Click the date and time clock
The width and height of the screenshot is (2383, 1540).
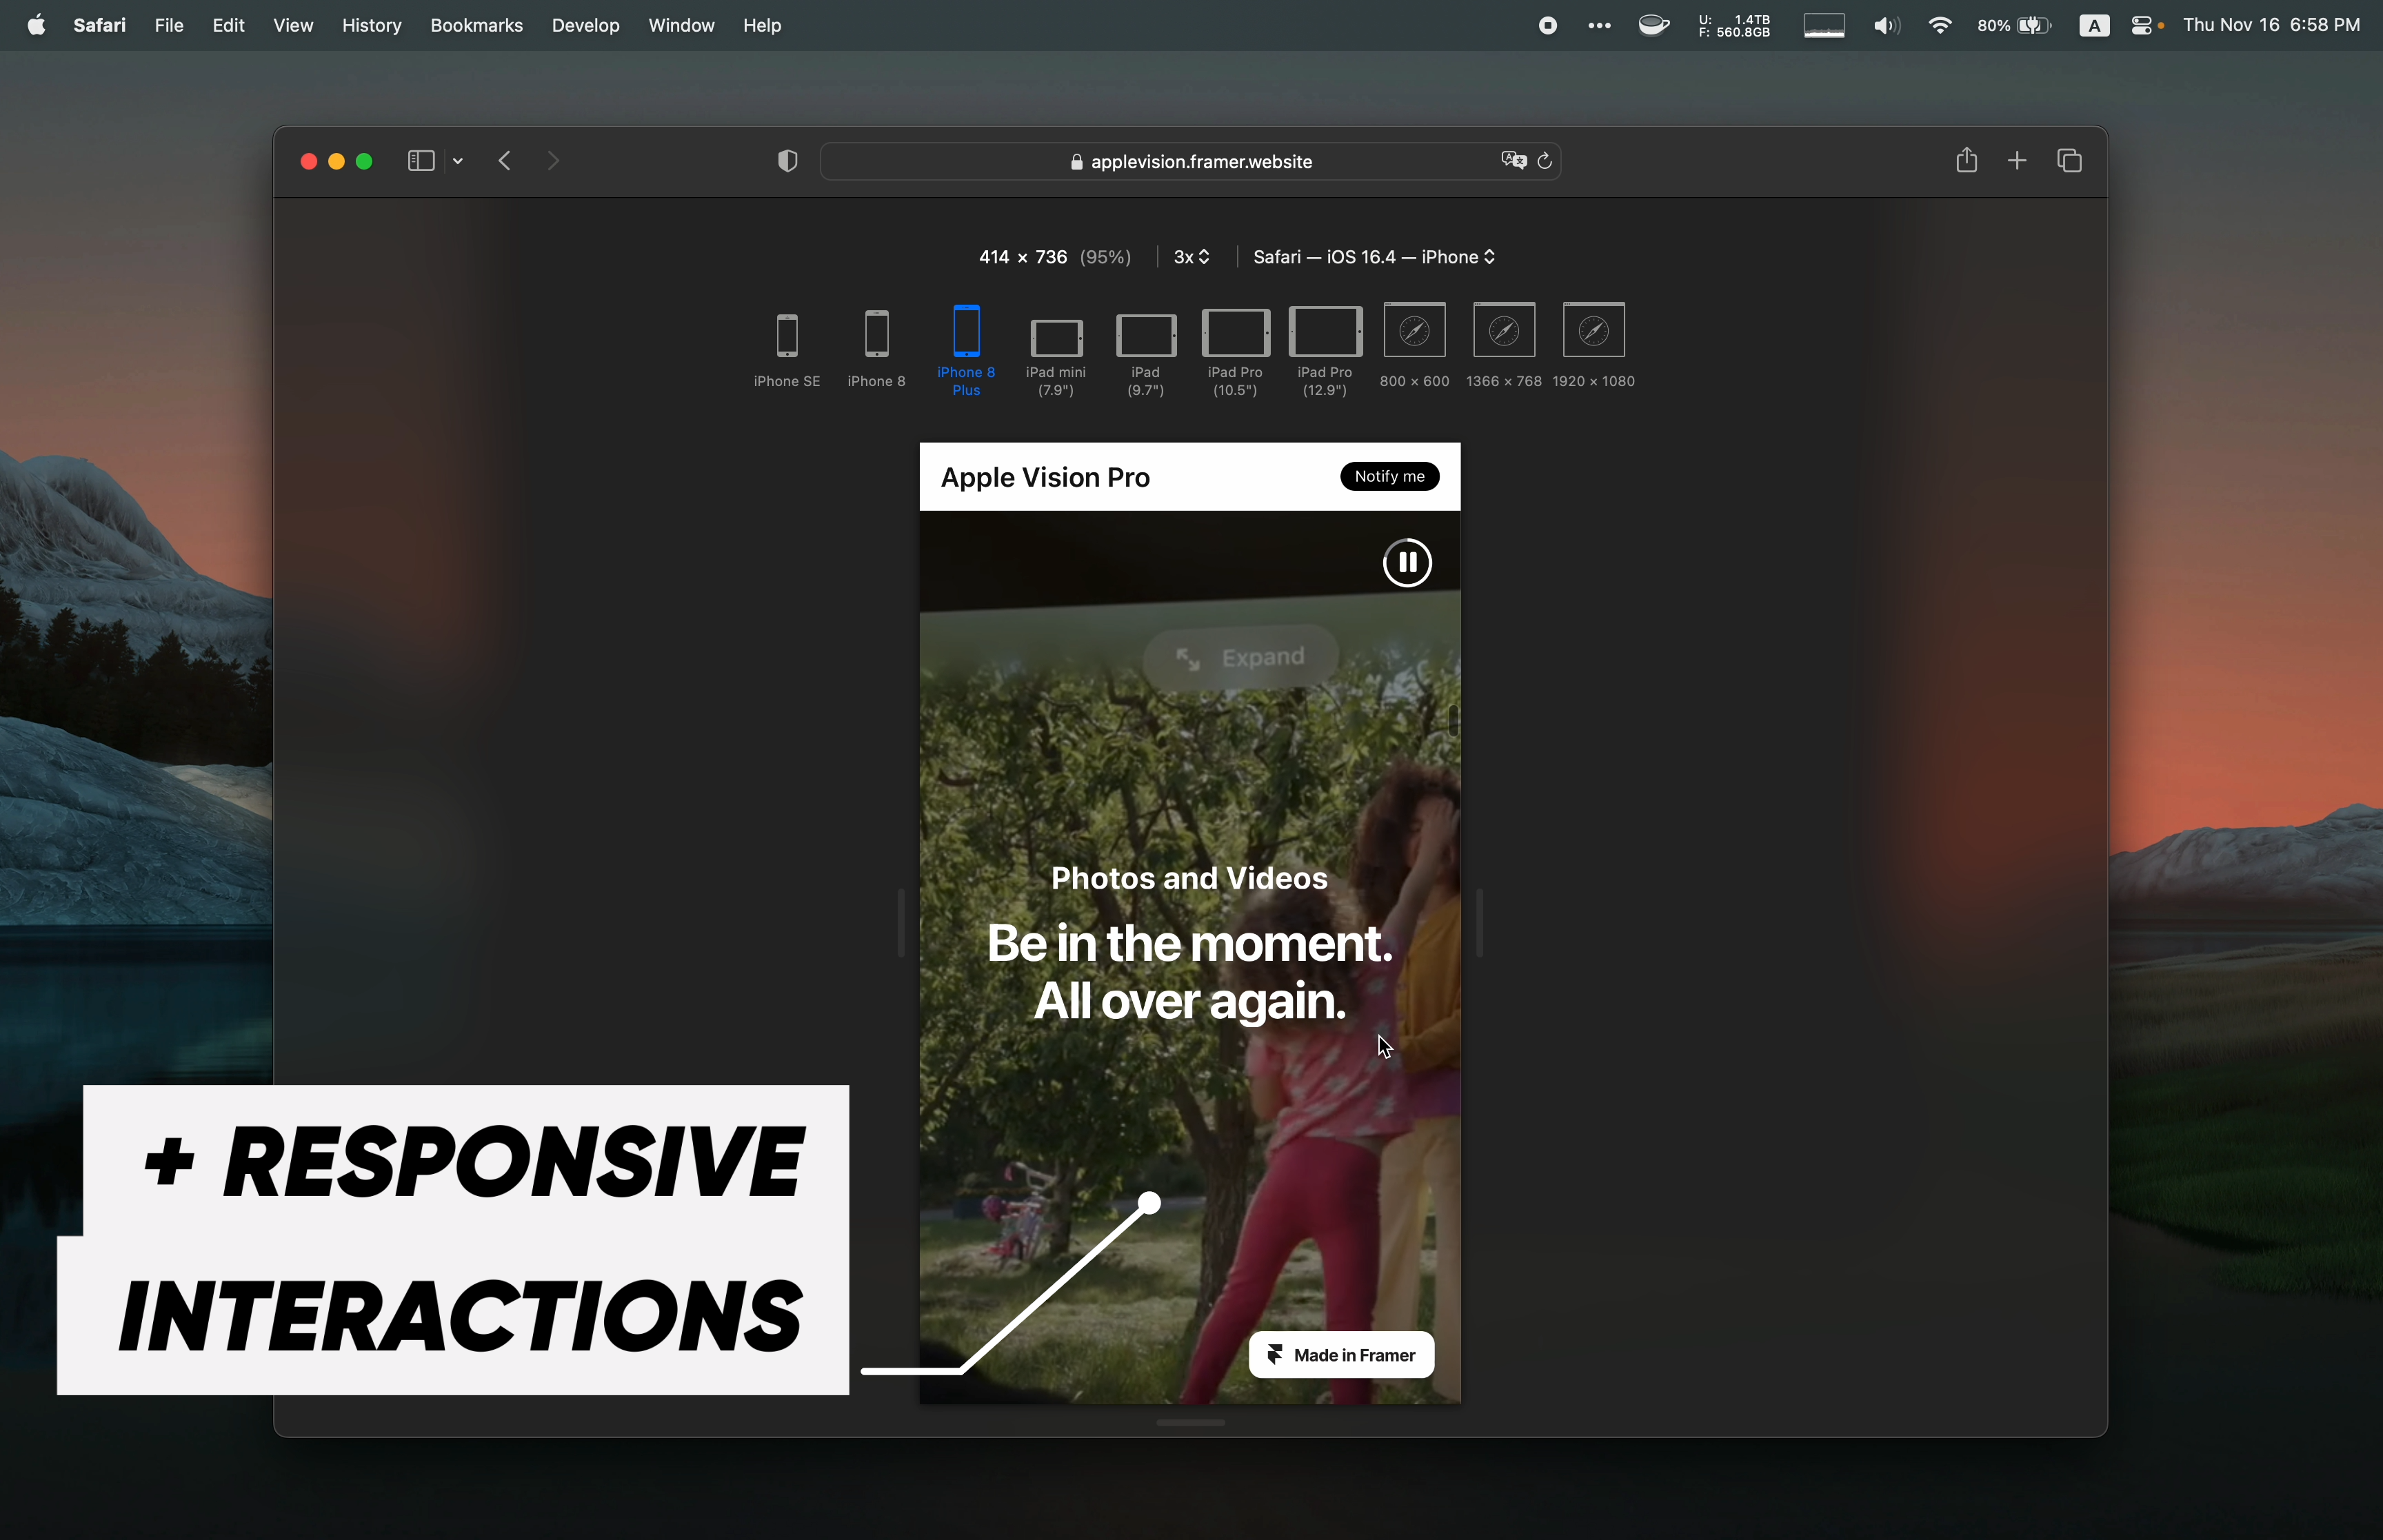coord(2271,25)
